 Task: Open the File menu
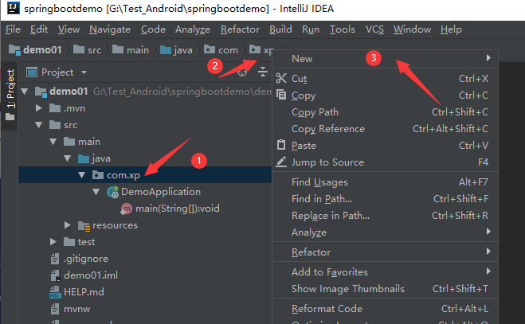tap(13, 29)
